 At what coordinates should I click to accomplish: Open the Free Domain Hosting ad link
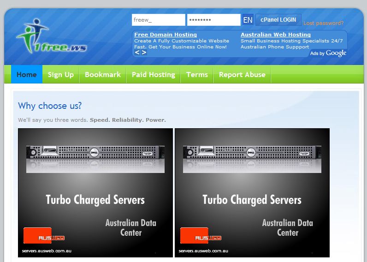pos(166,35)
